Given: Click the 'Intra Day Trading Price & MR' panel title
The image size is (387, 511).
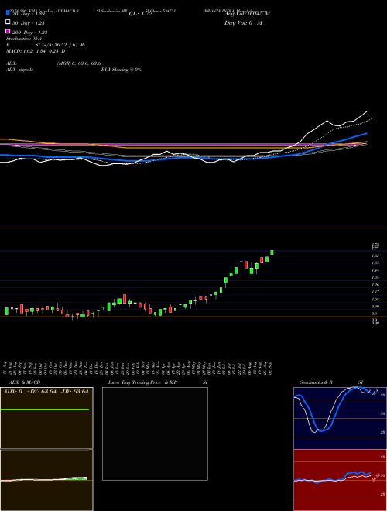Looking at the screenshot, I should tap(142, 382).
